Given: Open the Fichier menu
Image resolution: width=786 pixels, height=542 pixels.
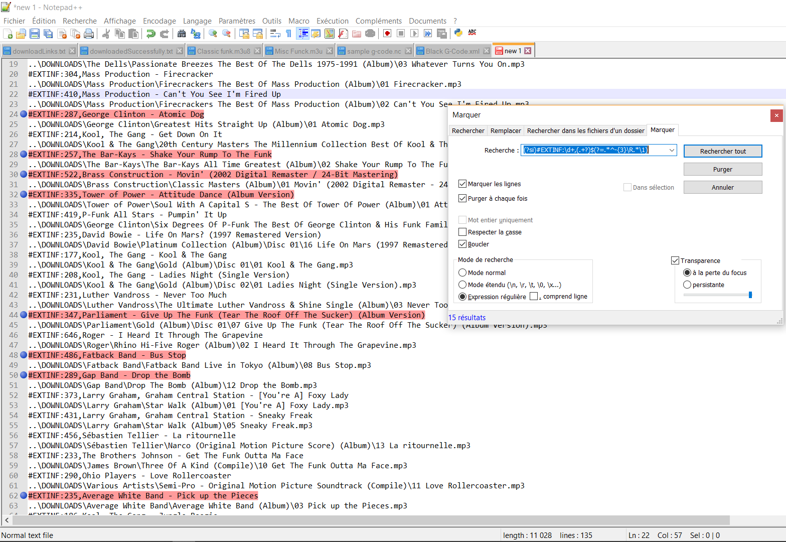Looking at the screenshot, I should point(14,21).
